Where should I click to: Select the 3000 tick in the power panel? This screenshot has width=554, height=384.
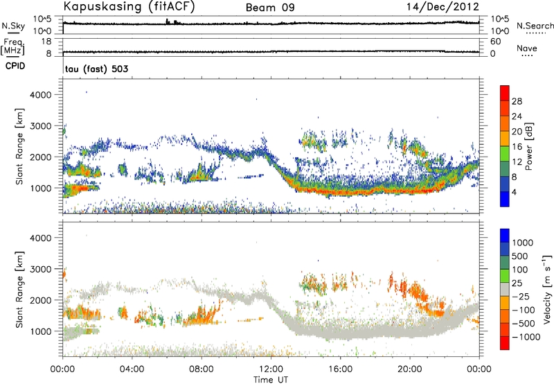click(x=40, y=126)
